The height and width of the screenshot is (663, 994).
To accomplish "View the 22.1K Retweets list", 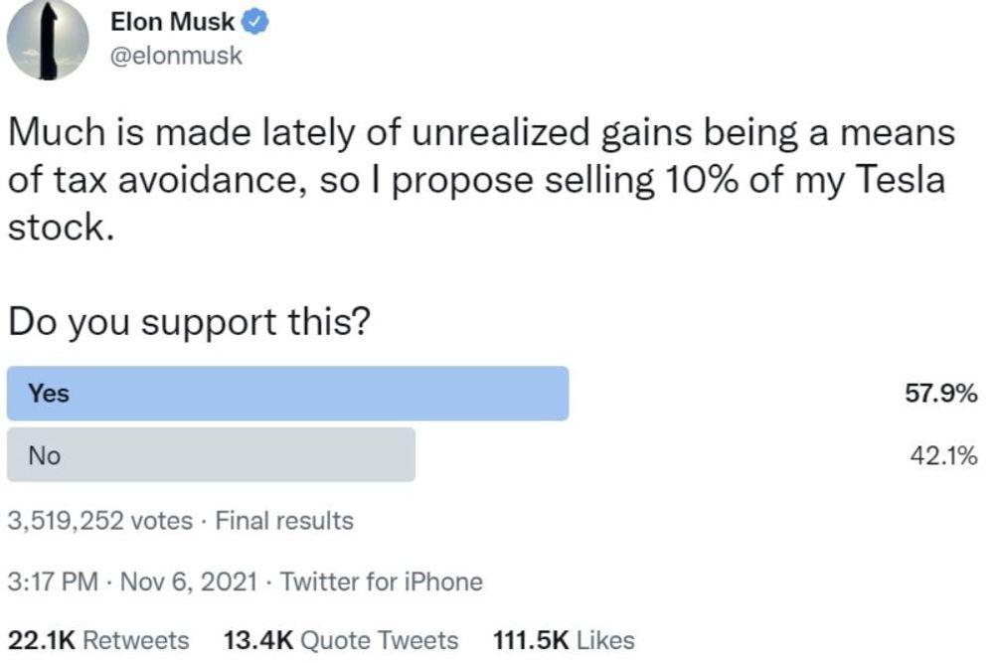I will point(97,640).
